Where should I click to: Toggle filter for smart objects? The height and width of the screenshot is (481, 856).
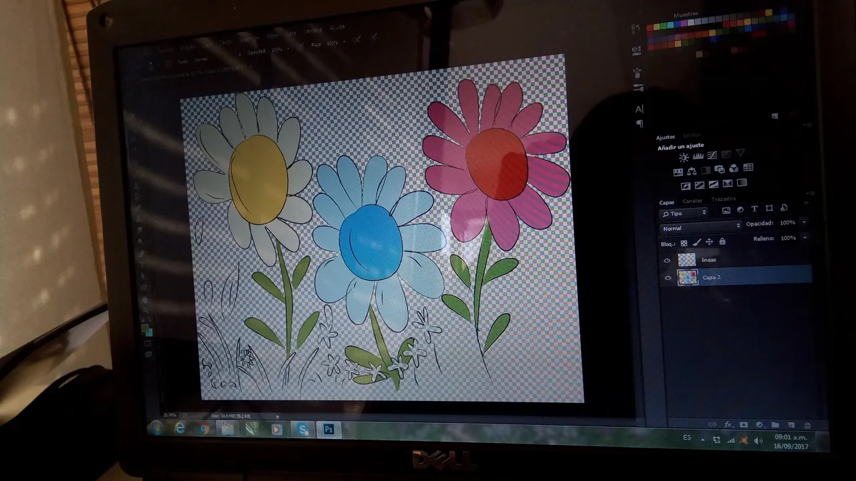[784, 208]
